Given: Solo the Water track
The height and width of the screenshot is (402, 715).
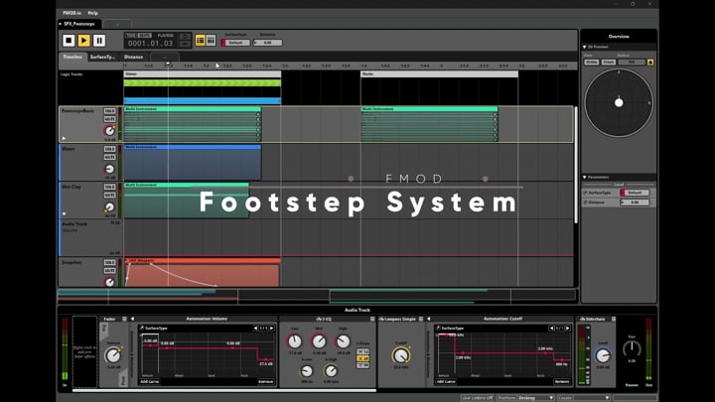Looking at the screenshot, I should pyautogui.click(x=109, y=149).
